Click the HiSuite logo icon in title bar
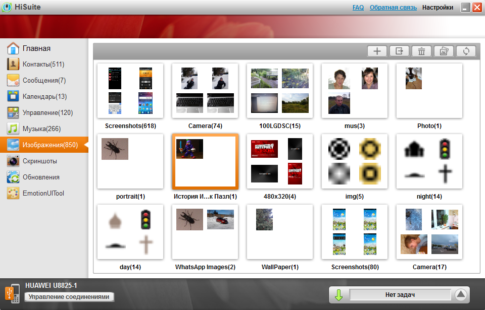Screen dimensions: 485x310 click(7, 7)
